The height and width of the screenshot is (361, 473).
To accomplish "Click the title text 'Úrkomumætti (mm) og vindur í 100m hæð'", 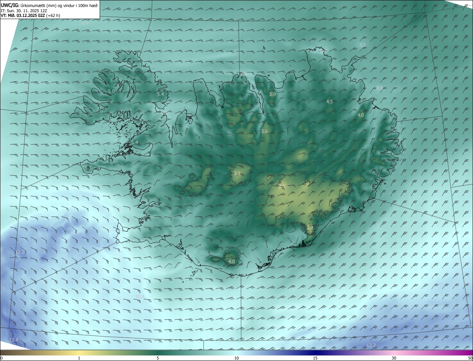I will pyautogui.click(x=59, y=6).
